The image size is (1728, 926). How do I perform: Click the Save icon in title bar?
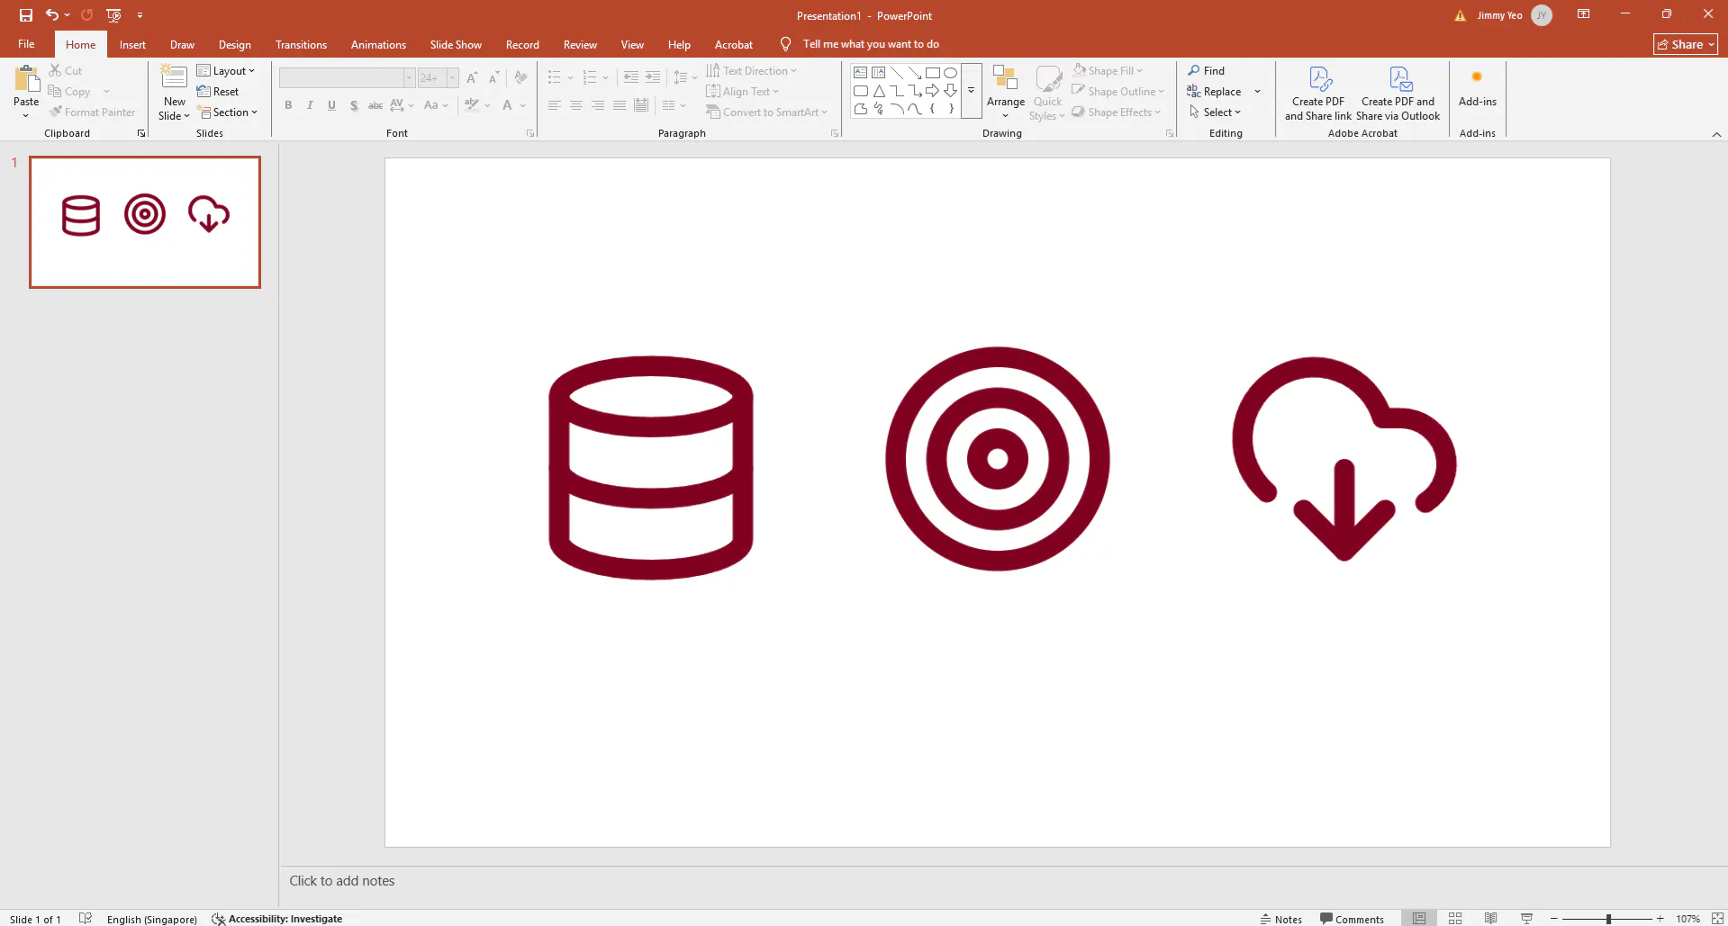[26, 15]
